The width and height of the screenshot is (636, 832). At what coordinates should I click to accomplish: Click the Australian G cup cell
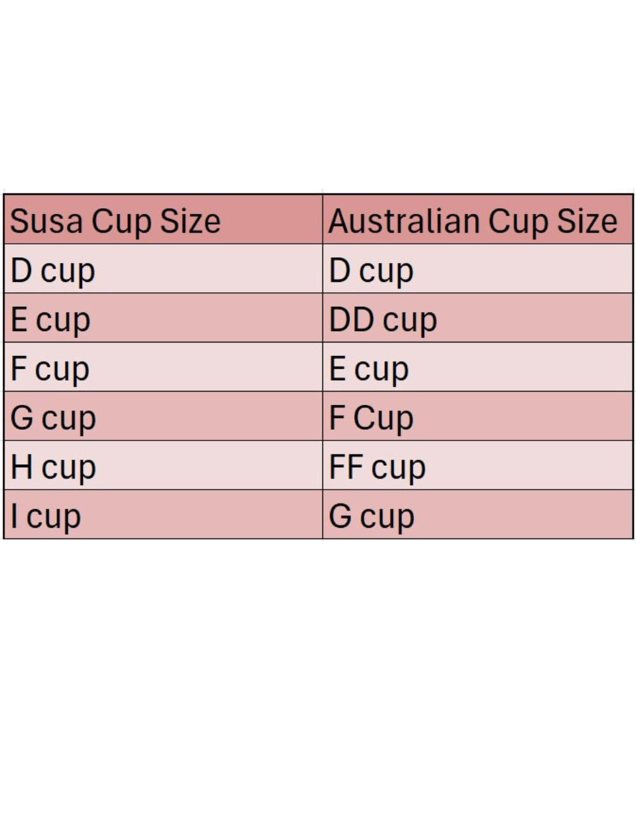[x=477, y=514]
